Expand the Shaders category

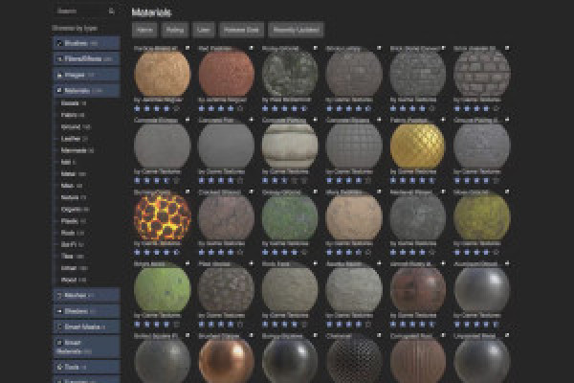pos(87,311)
